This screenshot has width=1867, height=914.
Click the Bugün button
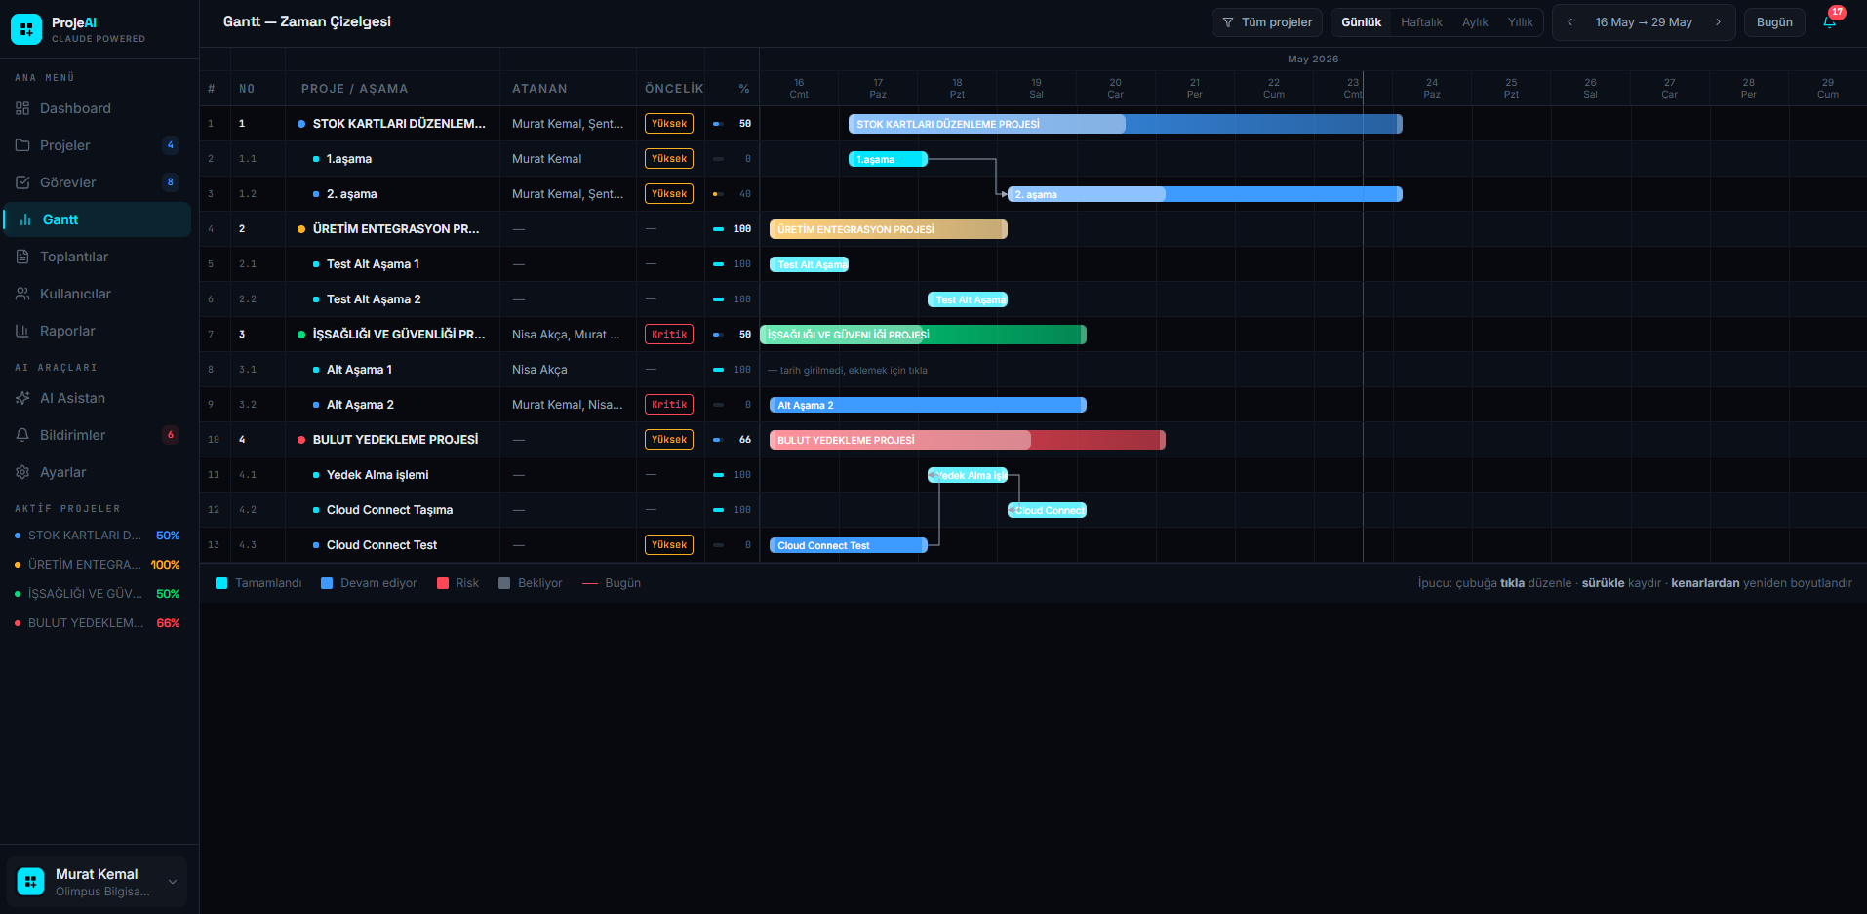pos(1774,21)
